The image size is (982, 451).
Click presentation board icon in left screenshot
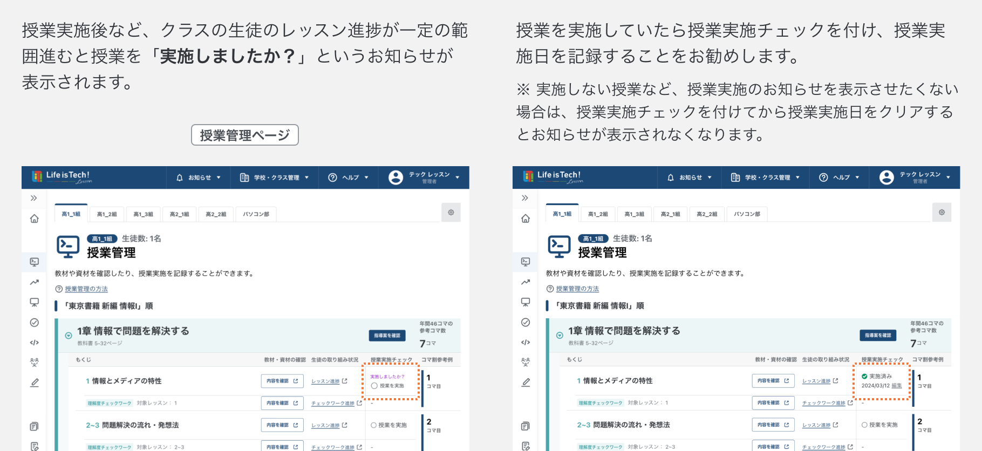[34, 302]
